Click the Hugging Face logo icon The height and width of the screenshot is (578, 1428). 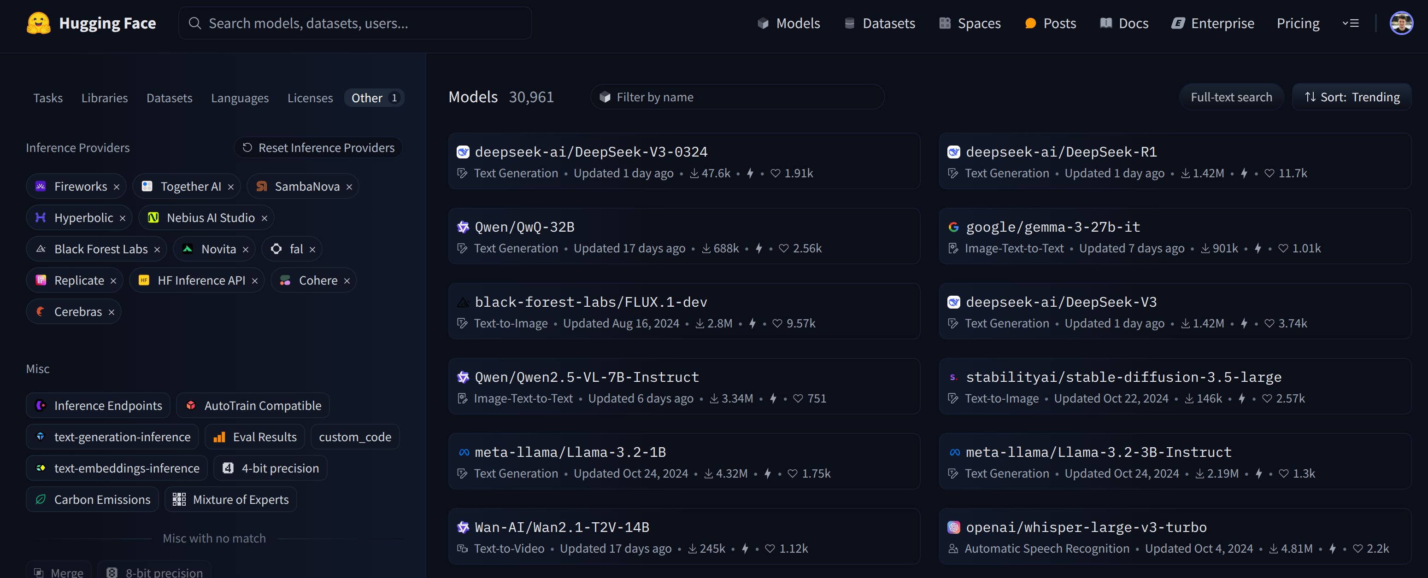coord(38,23)
